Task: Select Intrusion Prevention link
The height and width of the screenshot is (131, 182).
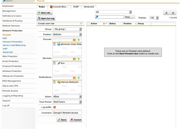Action: [13, 42]
